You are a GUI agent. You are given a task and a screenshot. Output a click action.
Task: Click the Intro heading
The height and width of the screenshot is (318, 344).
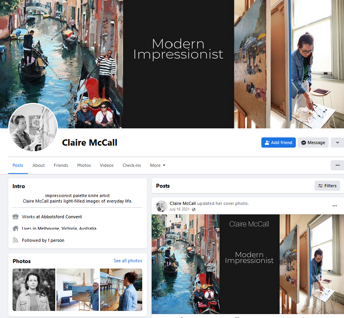click(x=19, y=186)
